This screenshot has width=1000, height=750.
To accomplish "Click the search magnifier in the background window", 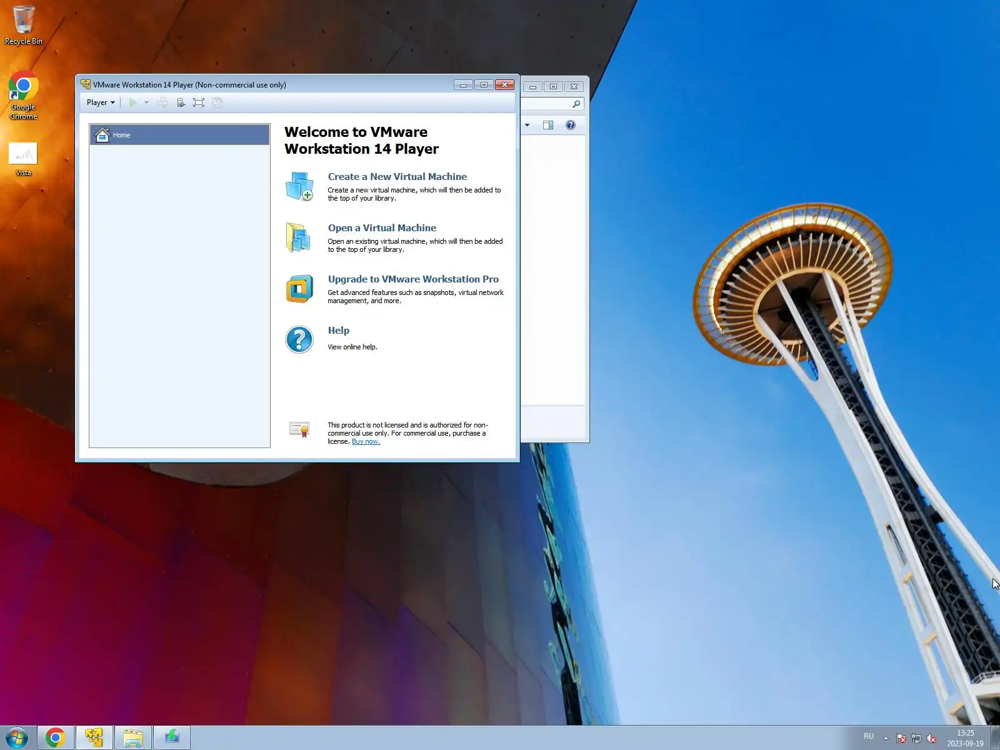I will click(x=576, y=104).
